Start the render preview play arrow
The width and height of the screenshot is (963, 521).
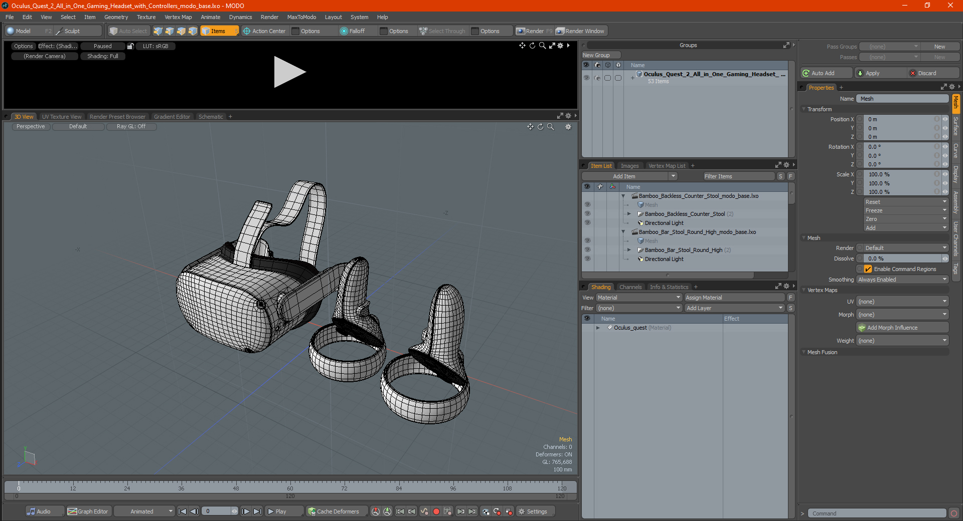click(289, 72)
